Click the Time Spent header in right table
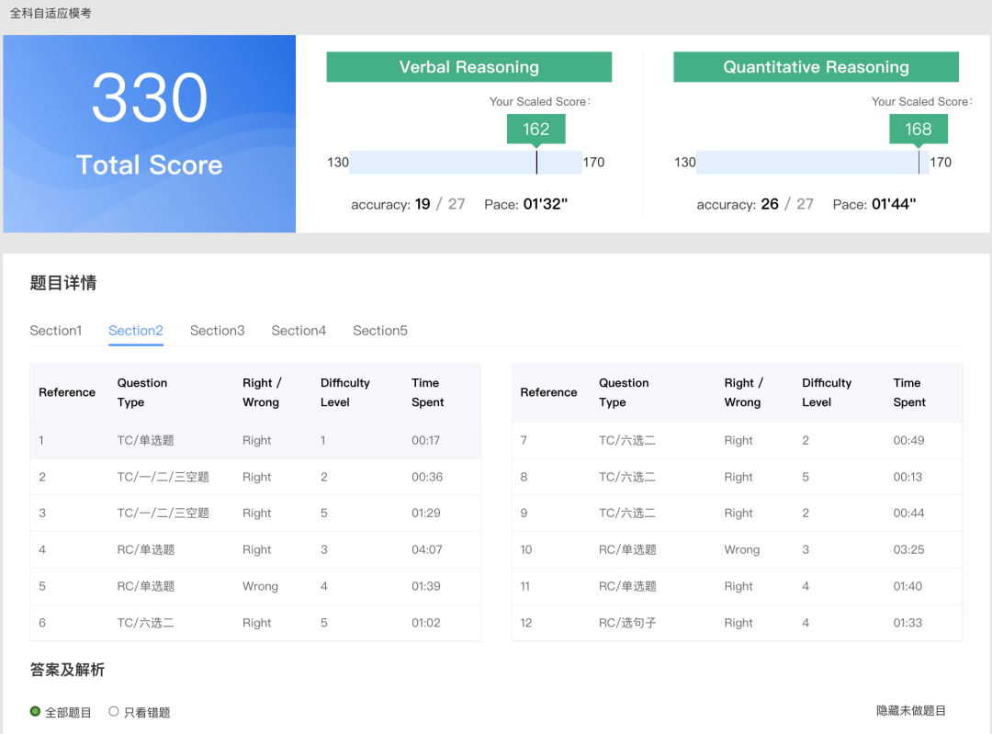992x734 pixels. 908,392
